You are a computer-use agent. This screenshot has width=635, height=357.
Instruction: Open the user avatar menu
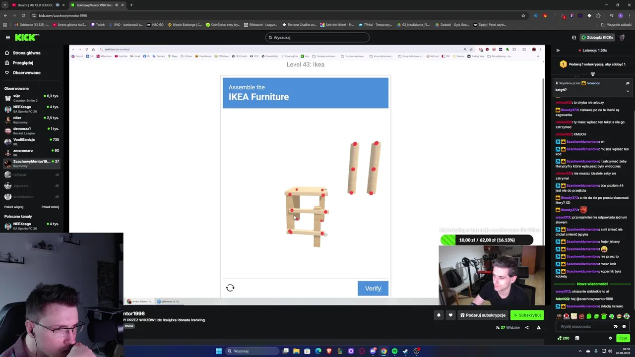623,37
